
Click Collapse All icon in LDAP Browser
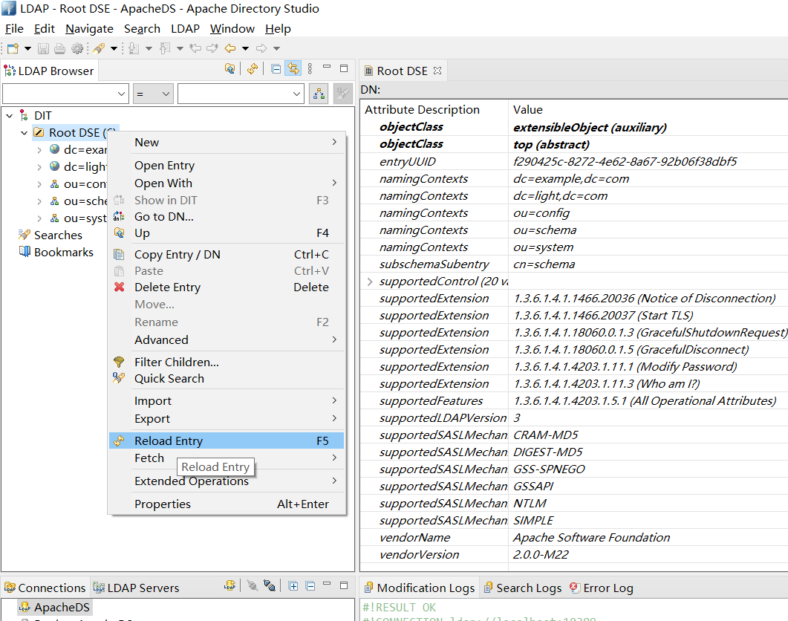276,69
